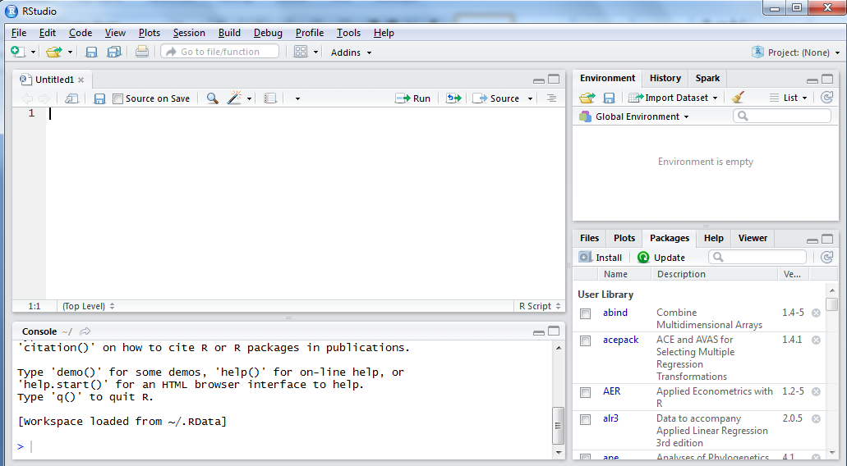The height and width of the screenshot is (466, 847).
Task: Open the Global Environment dropdown
Action: [634, 116]
